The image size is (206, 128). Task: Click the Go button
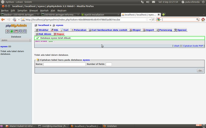[x=200, y=70]
